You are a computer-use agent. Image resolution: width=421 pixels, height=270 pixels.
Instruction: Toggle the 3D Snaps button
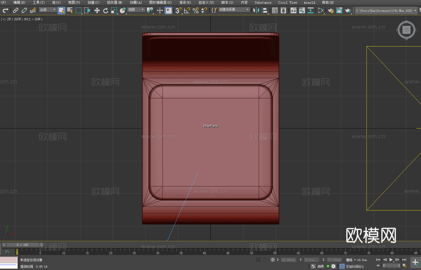coord(178,10)
